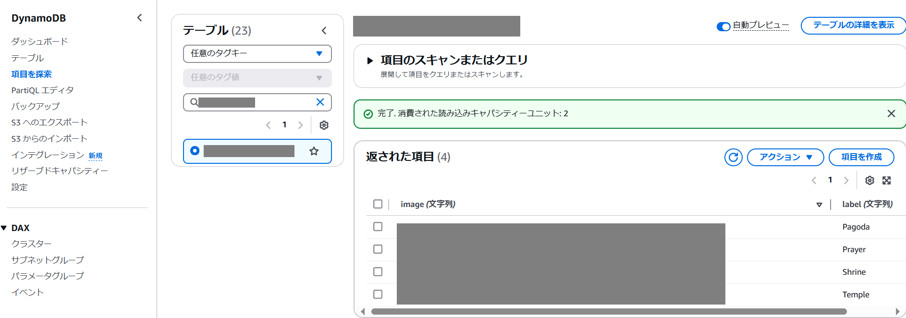Open DAX クラスター link
Image resolution: width=906 pixels, height=318 pixels.
[x=31, y=244]
